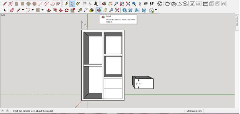Select the Offset tool
The height and width of the screenshot is (114, 240).
[55, 10]
